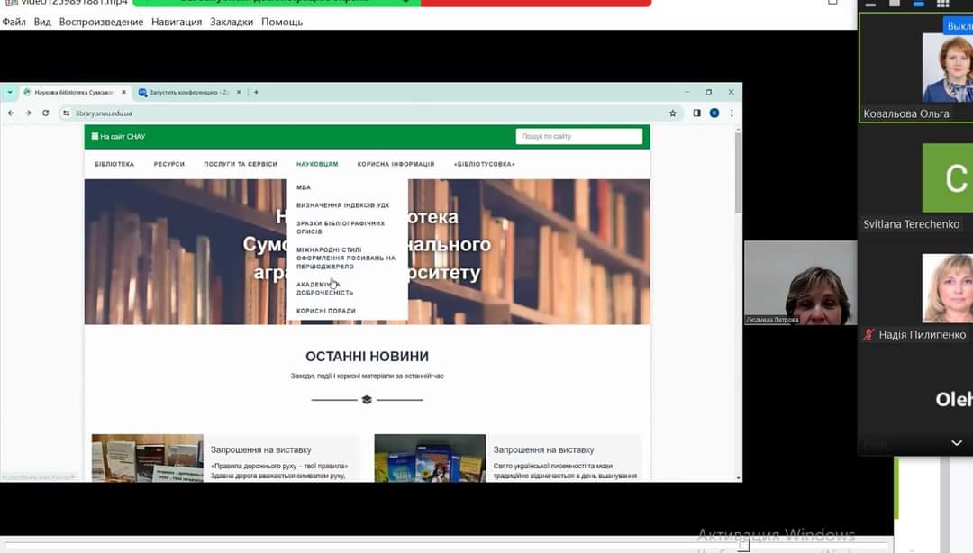The width and height of the screenshot is (973, 553).
Task: Go back in the browser
Action: click(11, 113)
